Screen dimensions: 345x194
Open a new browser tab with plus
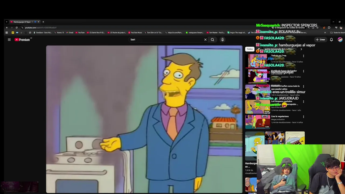(43, 22)
